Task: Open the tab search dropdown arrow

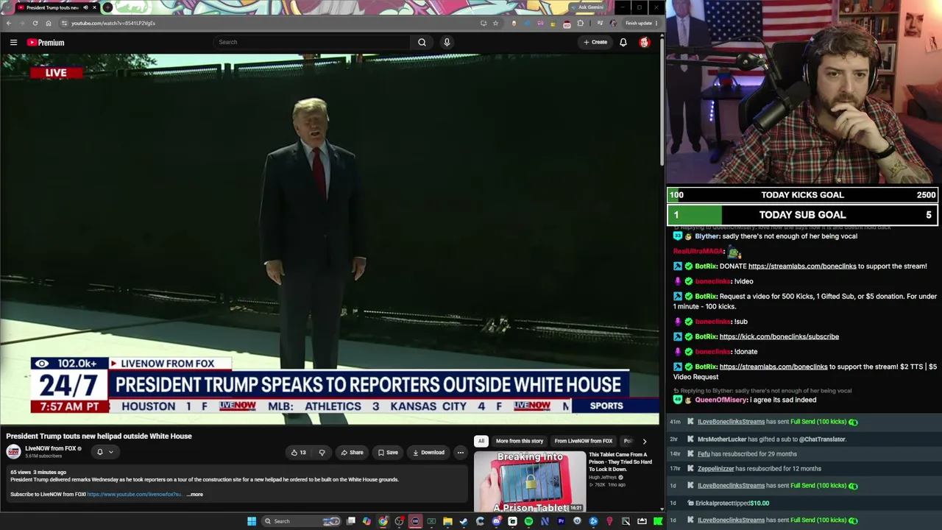Action: (7, 7)
